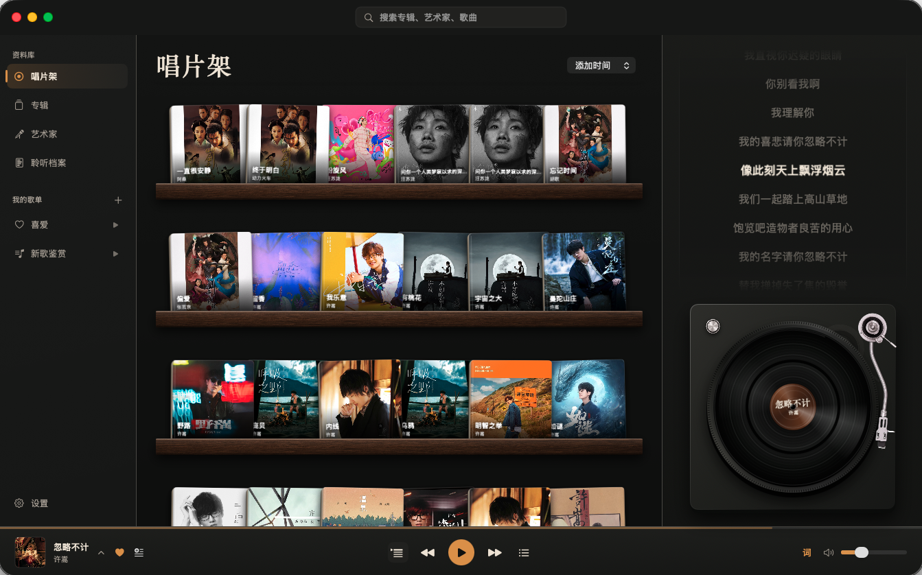Open the playlist list icon right of forward
The height and width of the screenshot is (575, 922).
(524, 552)
